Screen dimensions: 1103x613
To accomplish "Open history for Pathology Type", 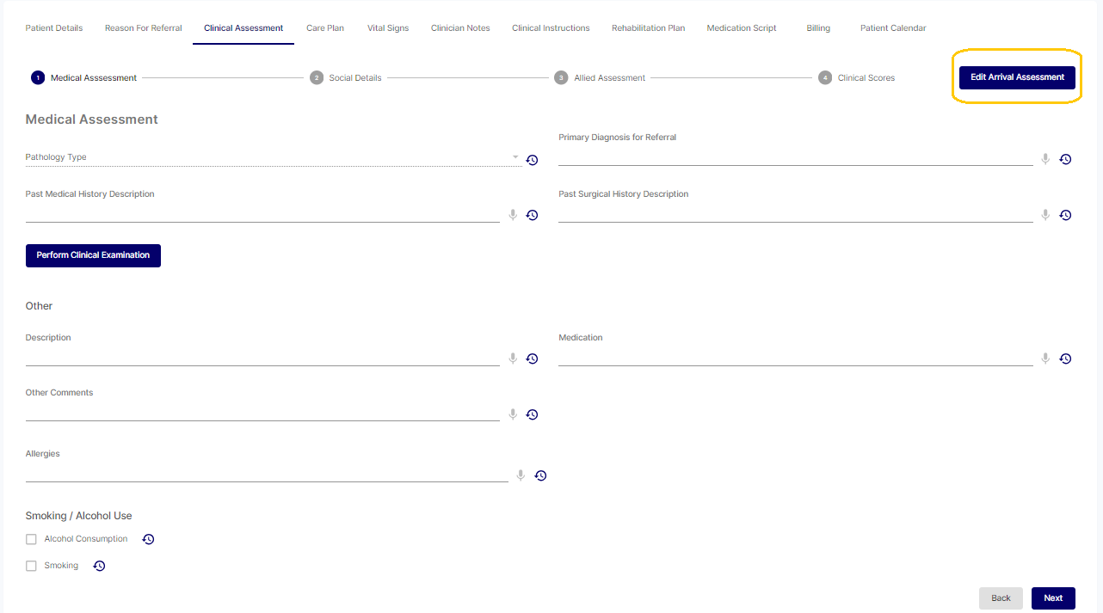I will (x=532, y=160).
